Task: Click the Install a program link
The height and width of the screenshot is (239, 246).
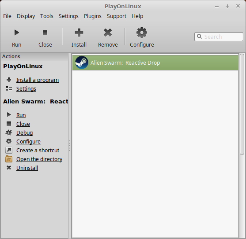Action: 38,80
